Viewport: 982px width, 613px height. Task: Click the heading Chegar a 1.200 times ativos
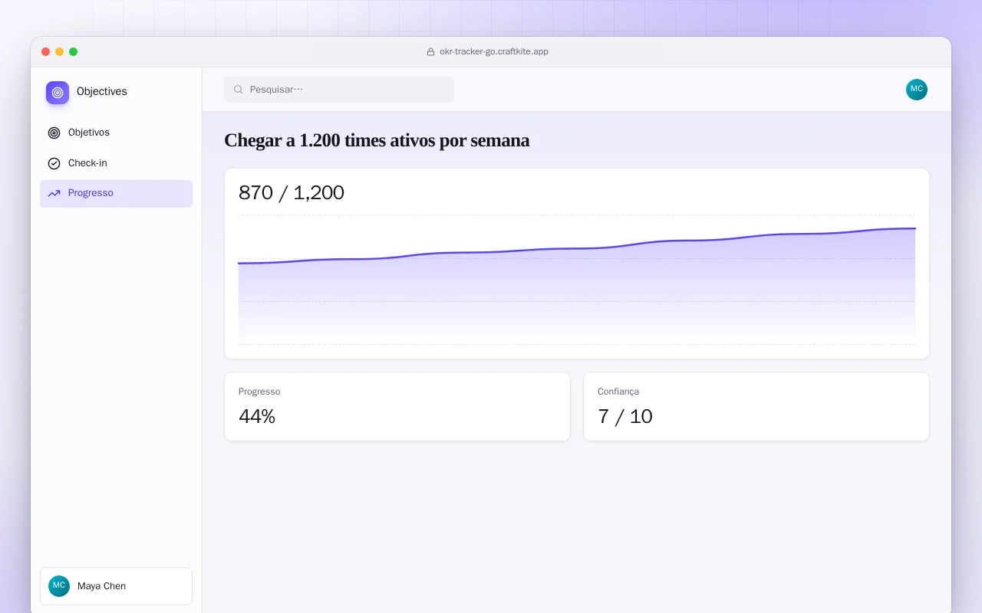click(377, 140)
